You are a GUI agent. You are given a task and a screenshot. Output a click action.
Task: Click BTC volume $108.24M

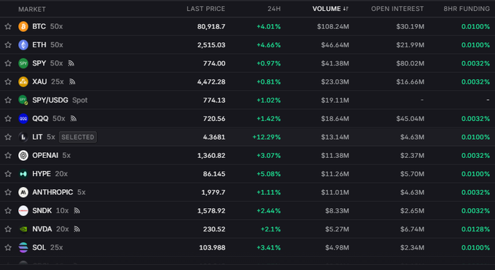[333, 26]
